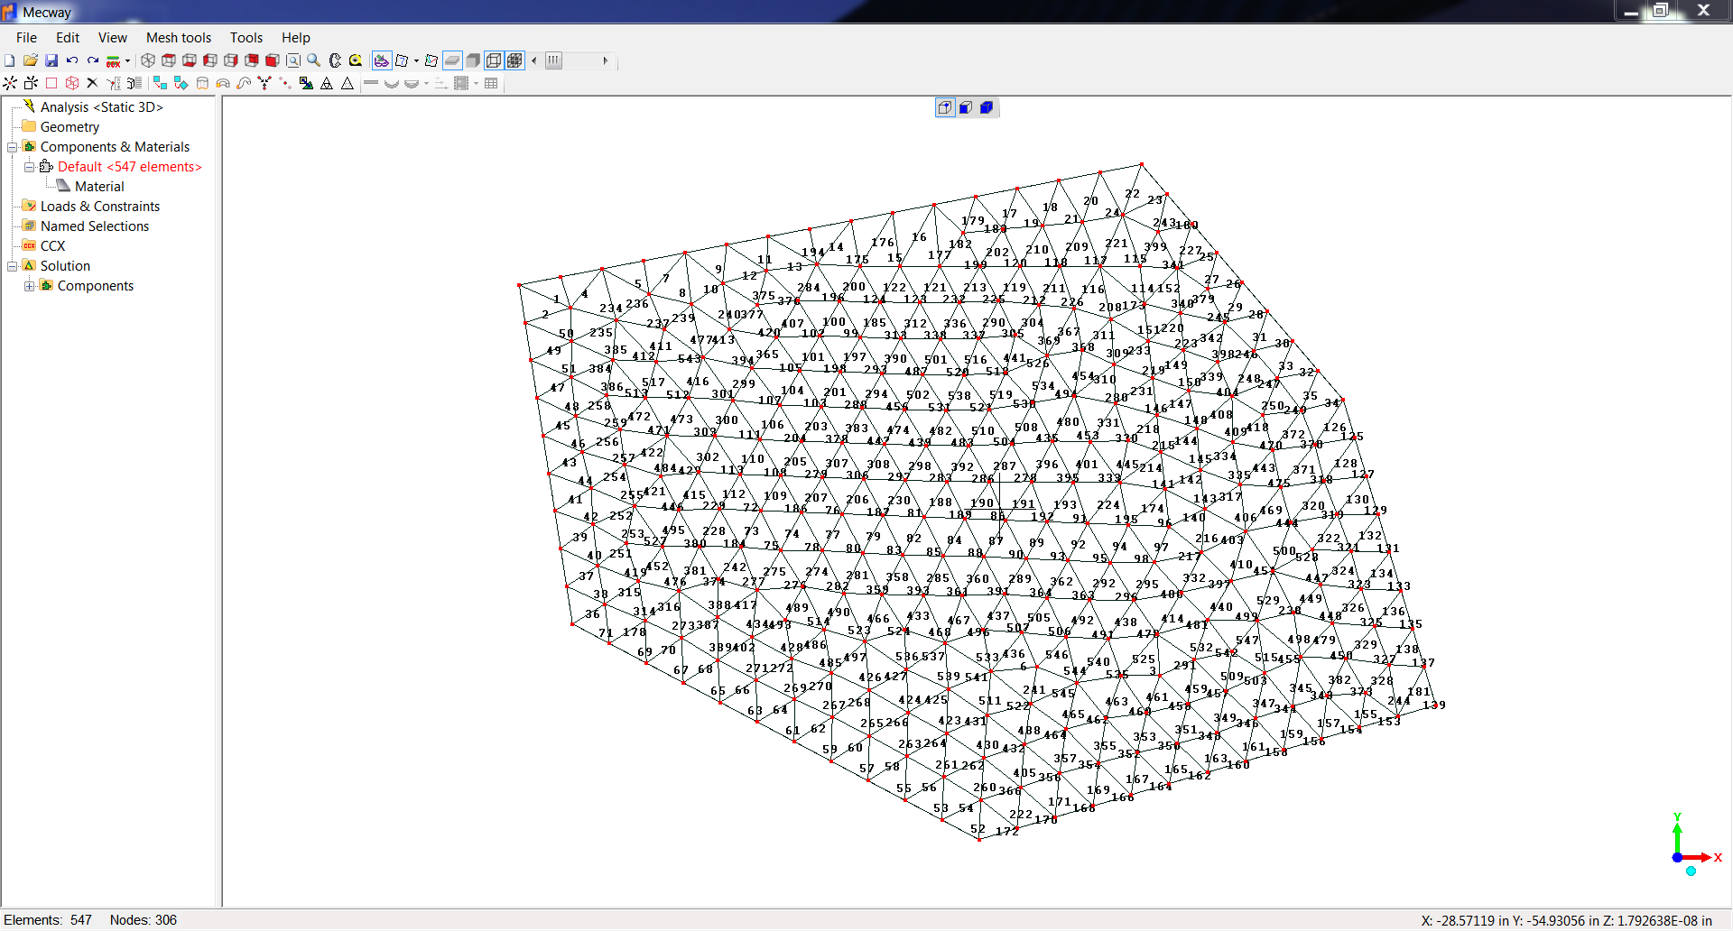Screen dimensions: 1733x931
Task: Select the magnifying glass zoom tool
Action: 314,60
